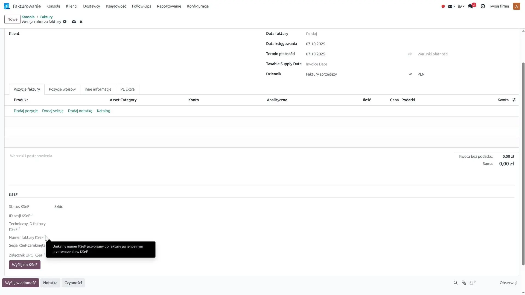Discard changes with the X icon
Image resolution: width=525 pixels, height=295 pixels.
click(x=81, y=22)
